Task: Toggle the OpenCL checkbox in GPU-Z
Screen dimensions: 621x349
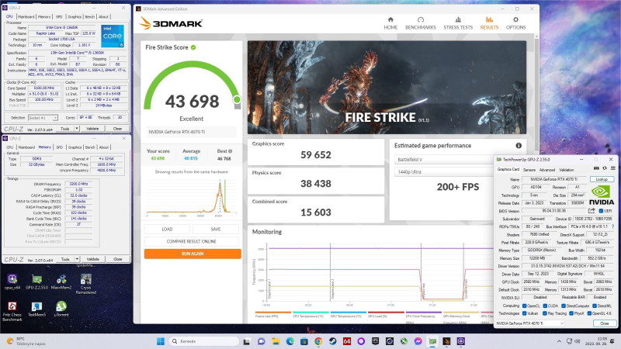Action: tap(525, 306)
